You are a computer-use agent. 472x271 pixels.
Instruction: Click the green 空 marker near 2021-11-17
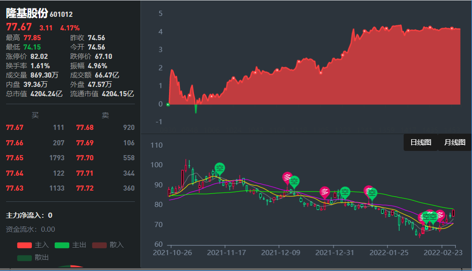(x=220, y=168)
